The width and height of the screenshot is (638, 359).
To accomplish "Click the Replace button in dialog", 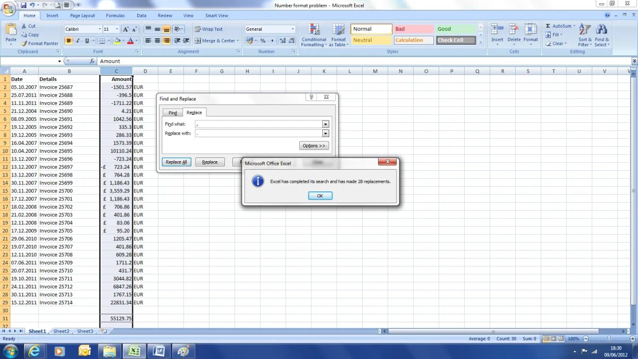I will (x=210, y=162).
